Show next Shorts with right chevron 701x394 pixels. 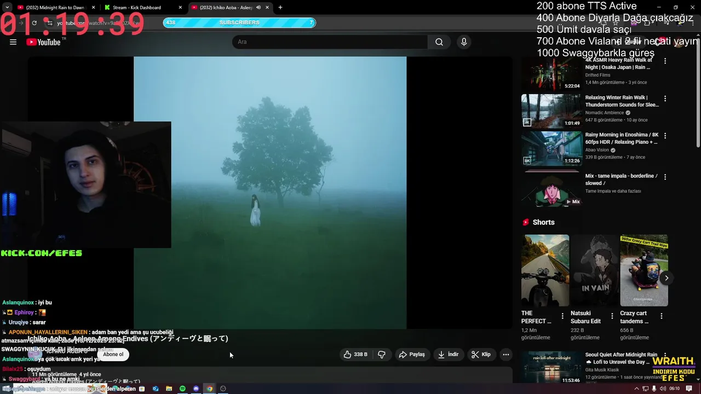coord(666,278)
